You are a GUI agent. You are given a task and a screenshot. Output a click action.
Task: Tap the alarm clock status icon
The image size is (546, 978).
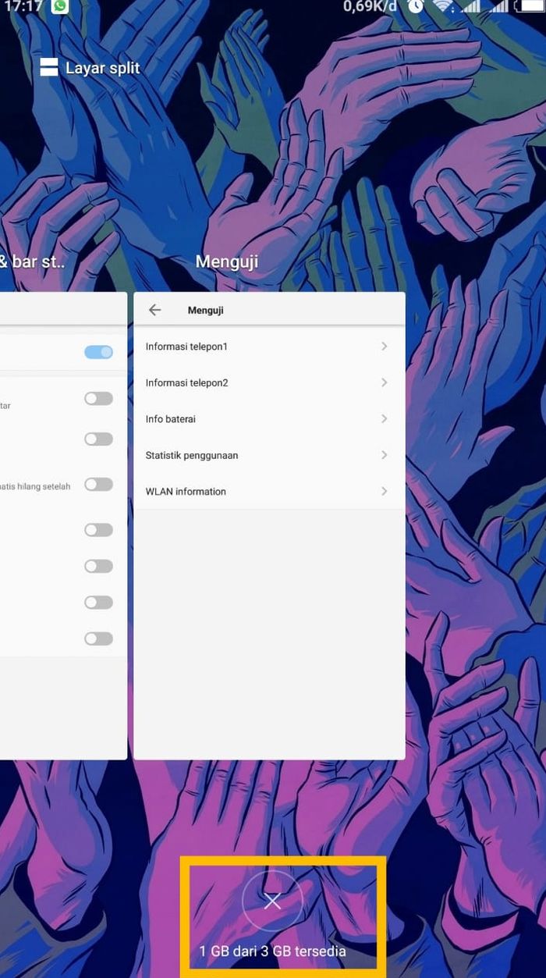click(415, 6)
